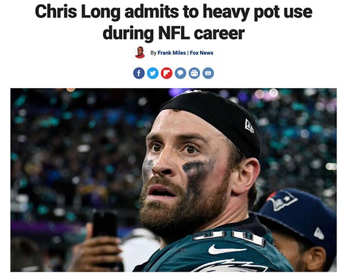Click the Chris Long article headline

(174, 22)
